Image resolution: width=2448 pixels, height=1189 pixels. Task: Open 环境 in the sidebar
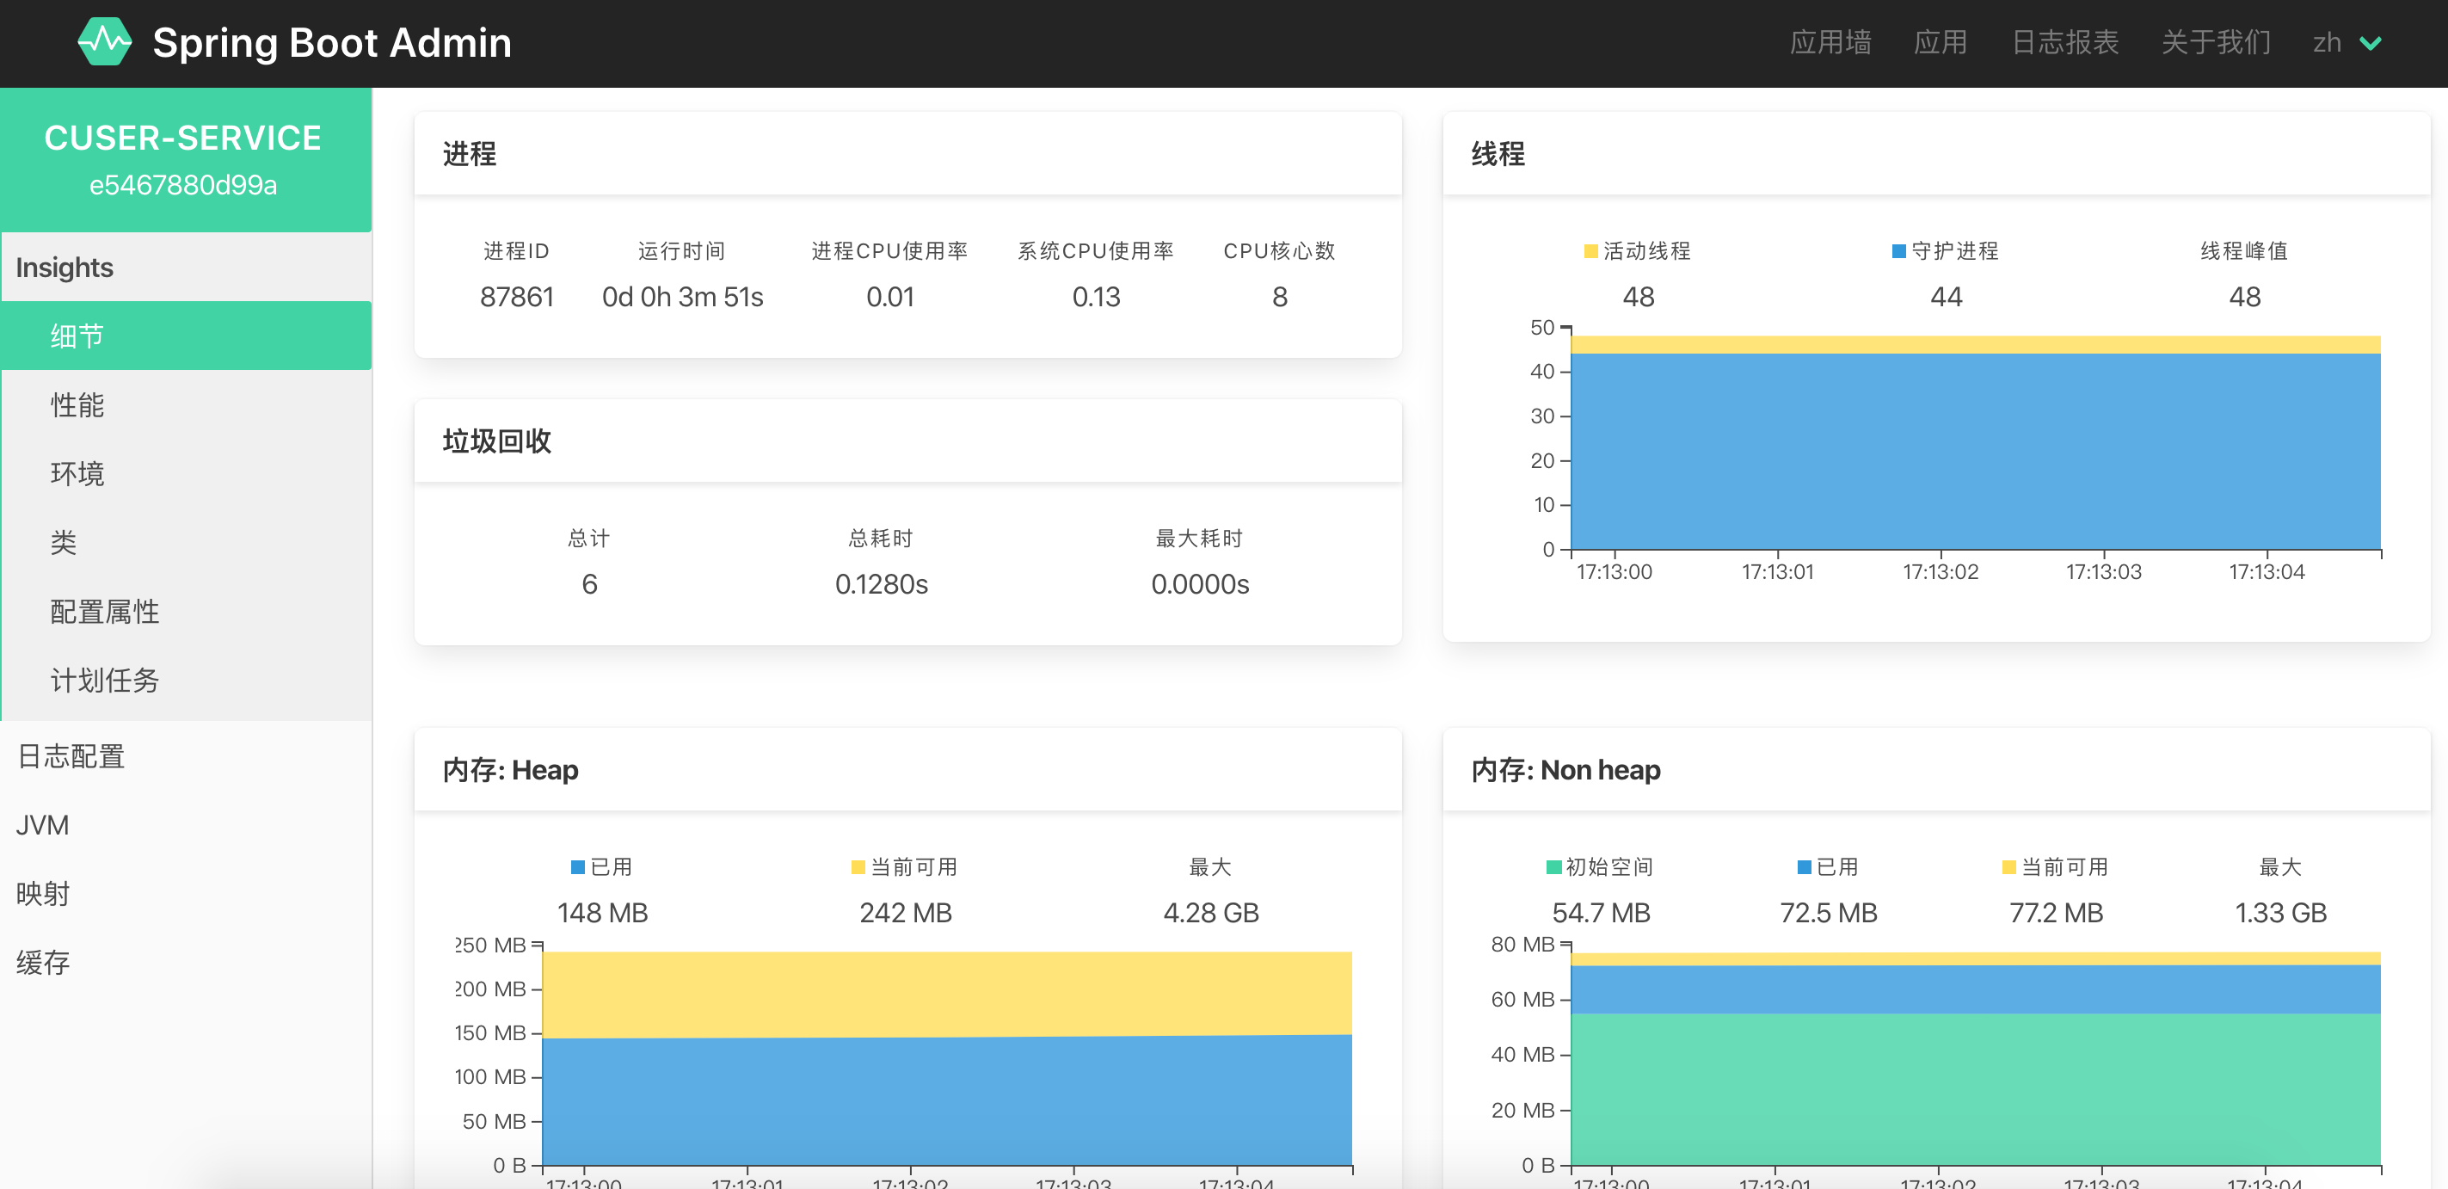pos(187,473)
